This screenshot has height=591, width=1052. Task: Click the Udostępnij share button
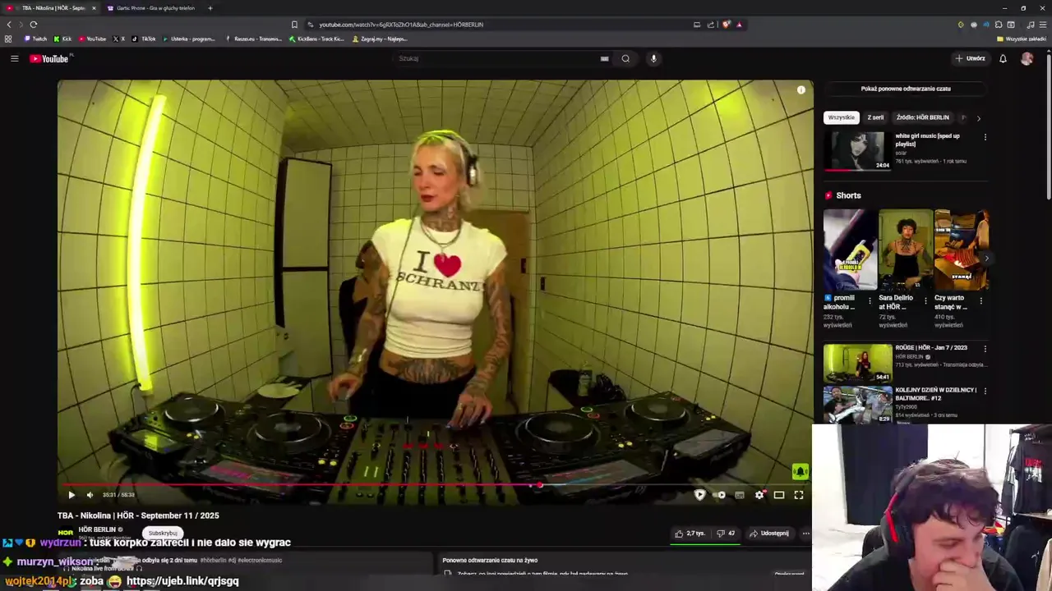click(769, 534)
